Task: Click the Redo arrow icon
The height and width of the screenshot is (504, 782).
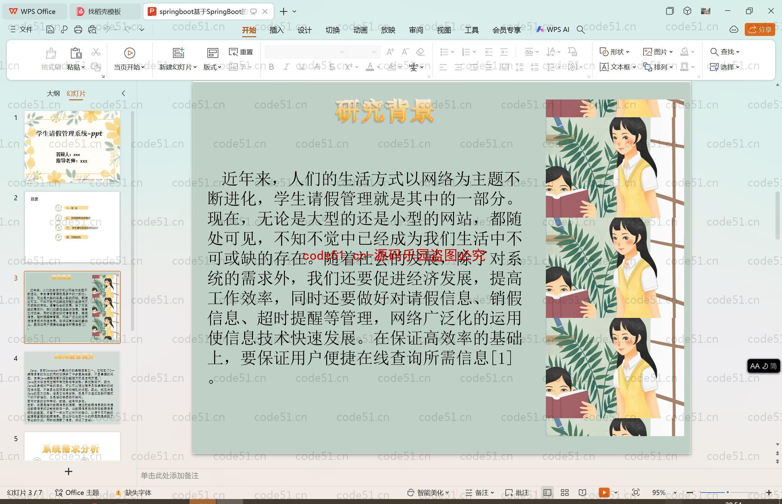Action: (128, 29)
